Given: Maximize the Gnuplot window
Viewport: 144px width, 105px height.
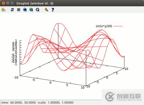Looking at the screenshot, I should (x=12, y=3).
